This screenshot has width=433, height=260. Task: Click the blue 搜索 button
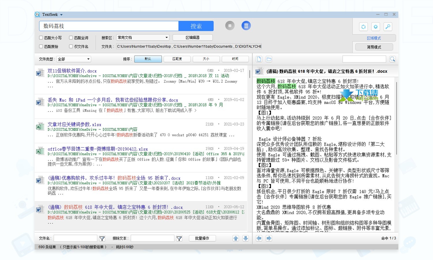coord(196,26)
